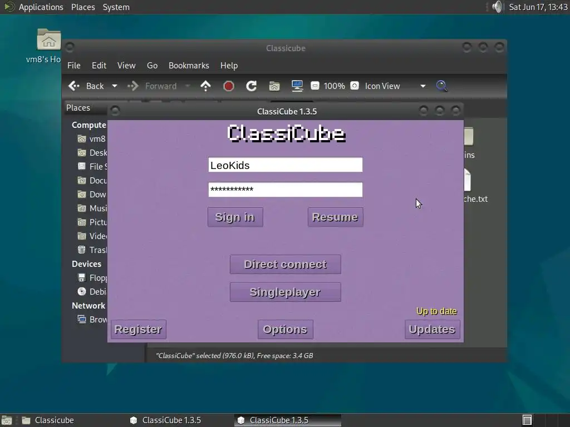Focus the password field with asterisks
This screenshot has height=427, width=570.
point(286,190)
